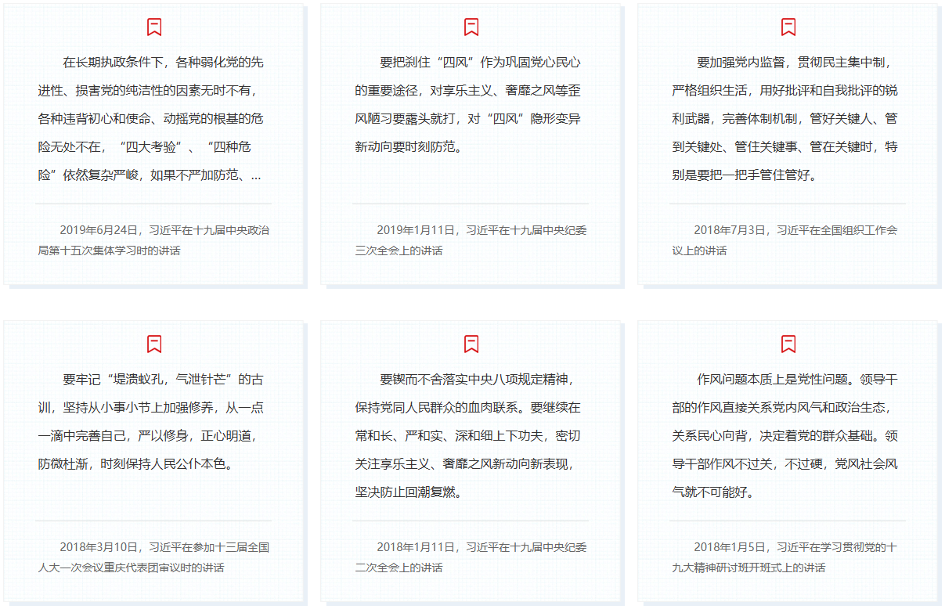Select the quote 作风问题本质上是党性问题
Screen dimensions: 945x609
(786, 435)
